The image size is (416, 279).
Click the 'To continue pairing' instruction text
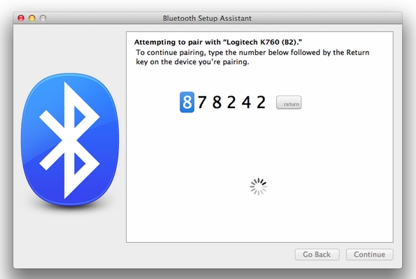tap(252, 57)
